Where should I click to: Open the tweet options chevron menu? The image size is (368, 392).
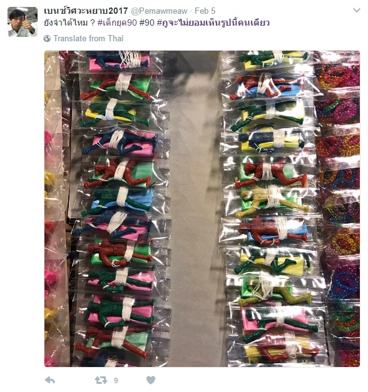click(x=357, y=10)
